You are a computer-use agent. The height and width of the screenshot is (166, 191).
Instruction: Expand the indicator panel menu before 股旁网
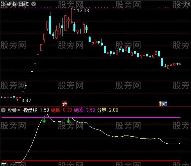pyautogui.click(x=3, y=110)
